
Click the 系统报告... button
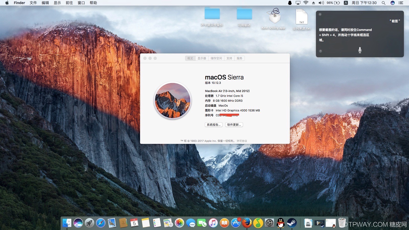(x=214, y=125)
